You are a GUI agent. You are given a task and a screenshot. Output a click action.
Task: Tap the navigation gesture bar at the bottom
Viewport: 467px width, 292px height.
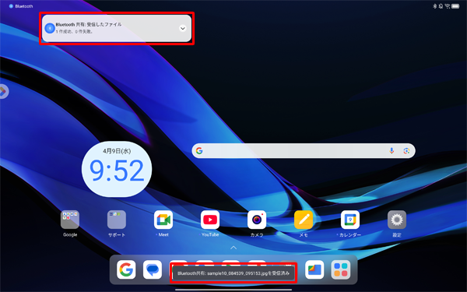click(233, 290)
